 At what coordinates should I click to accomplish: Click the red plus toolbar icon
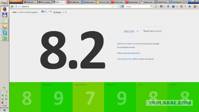click(x=181, y=6)
